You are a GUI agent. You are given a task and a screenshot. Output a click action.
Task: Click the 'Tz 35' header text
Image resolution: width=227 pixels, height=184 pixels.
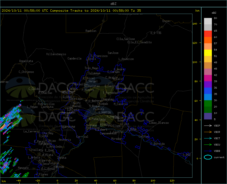coord(136,11)
